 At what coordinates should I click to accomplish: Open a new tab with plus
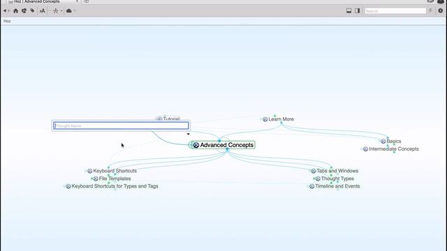pos(87,1)
